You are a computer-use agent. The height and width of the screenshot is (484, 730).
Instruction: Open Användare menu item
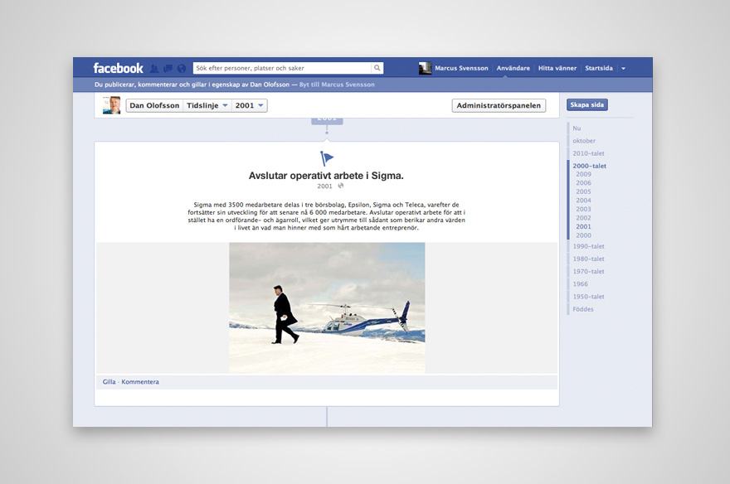[513, 68]
